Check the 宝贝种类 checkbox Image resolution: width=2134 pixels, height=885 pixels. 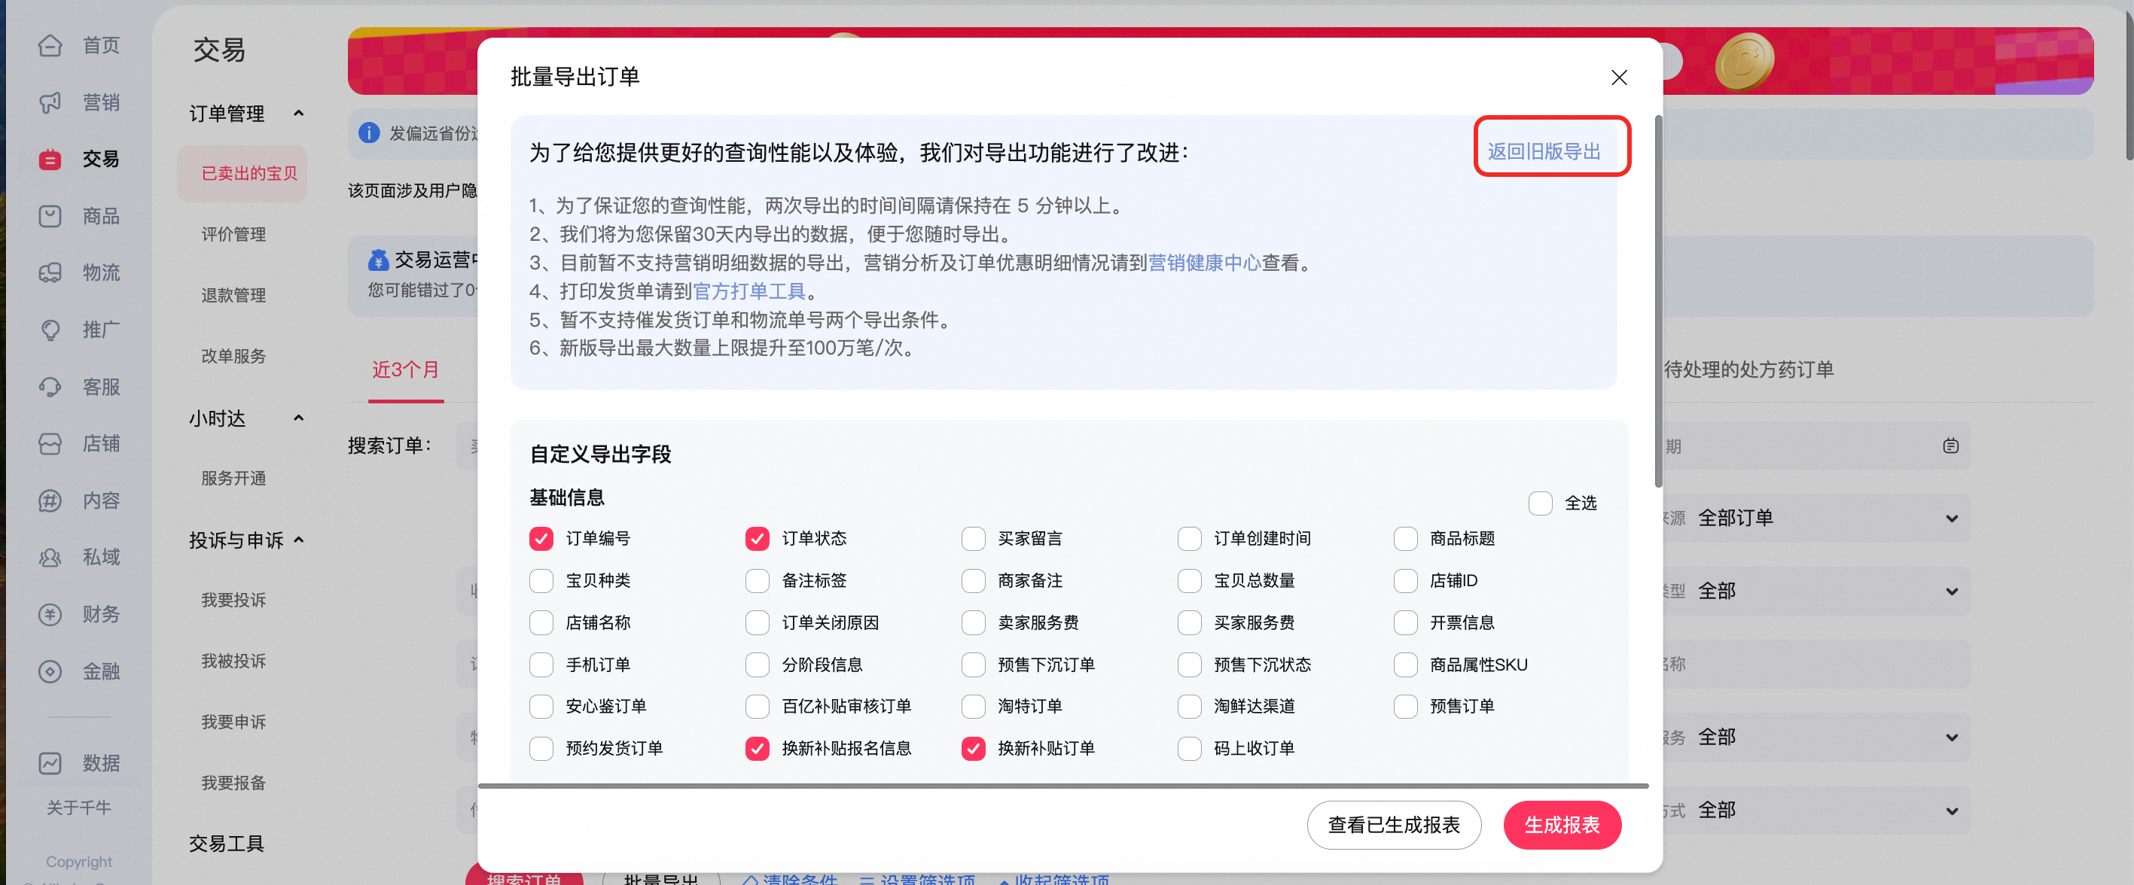point(541,580)
